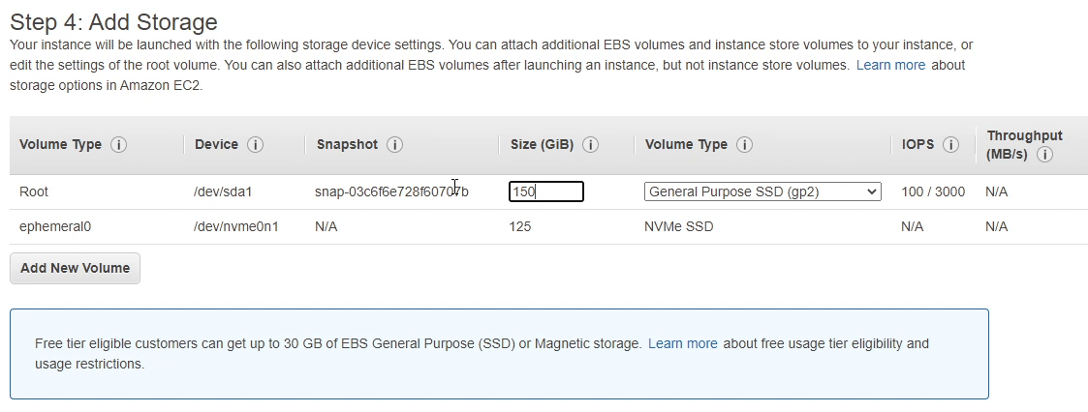Image resolution: width=1088 pixels, height=412 pixels.
Task: Click the root volume Size input field
Action: pyautogui.click(x=545, y=191)
